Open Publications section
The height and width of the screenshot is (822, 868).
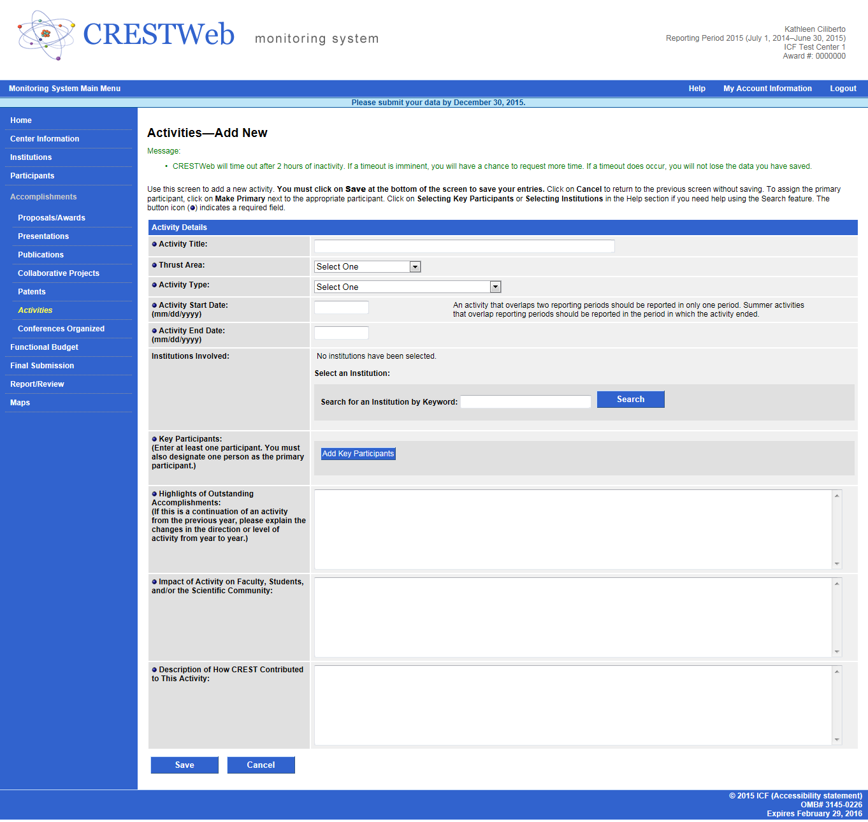[41, 255]
